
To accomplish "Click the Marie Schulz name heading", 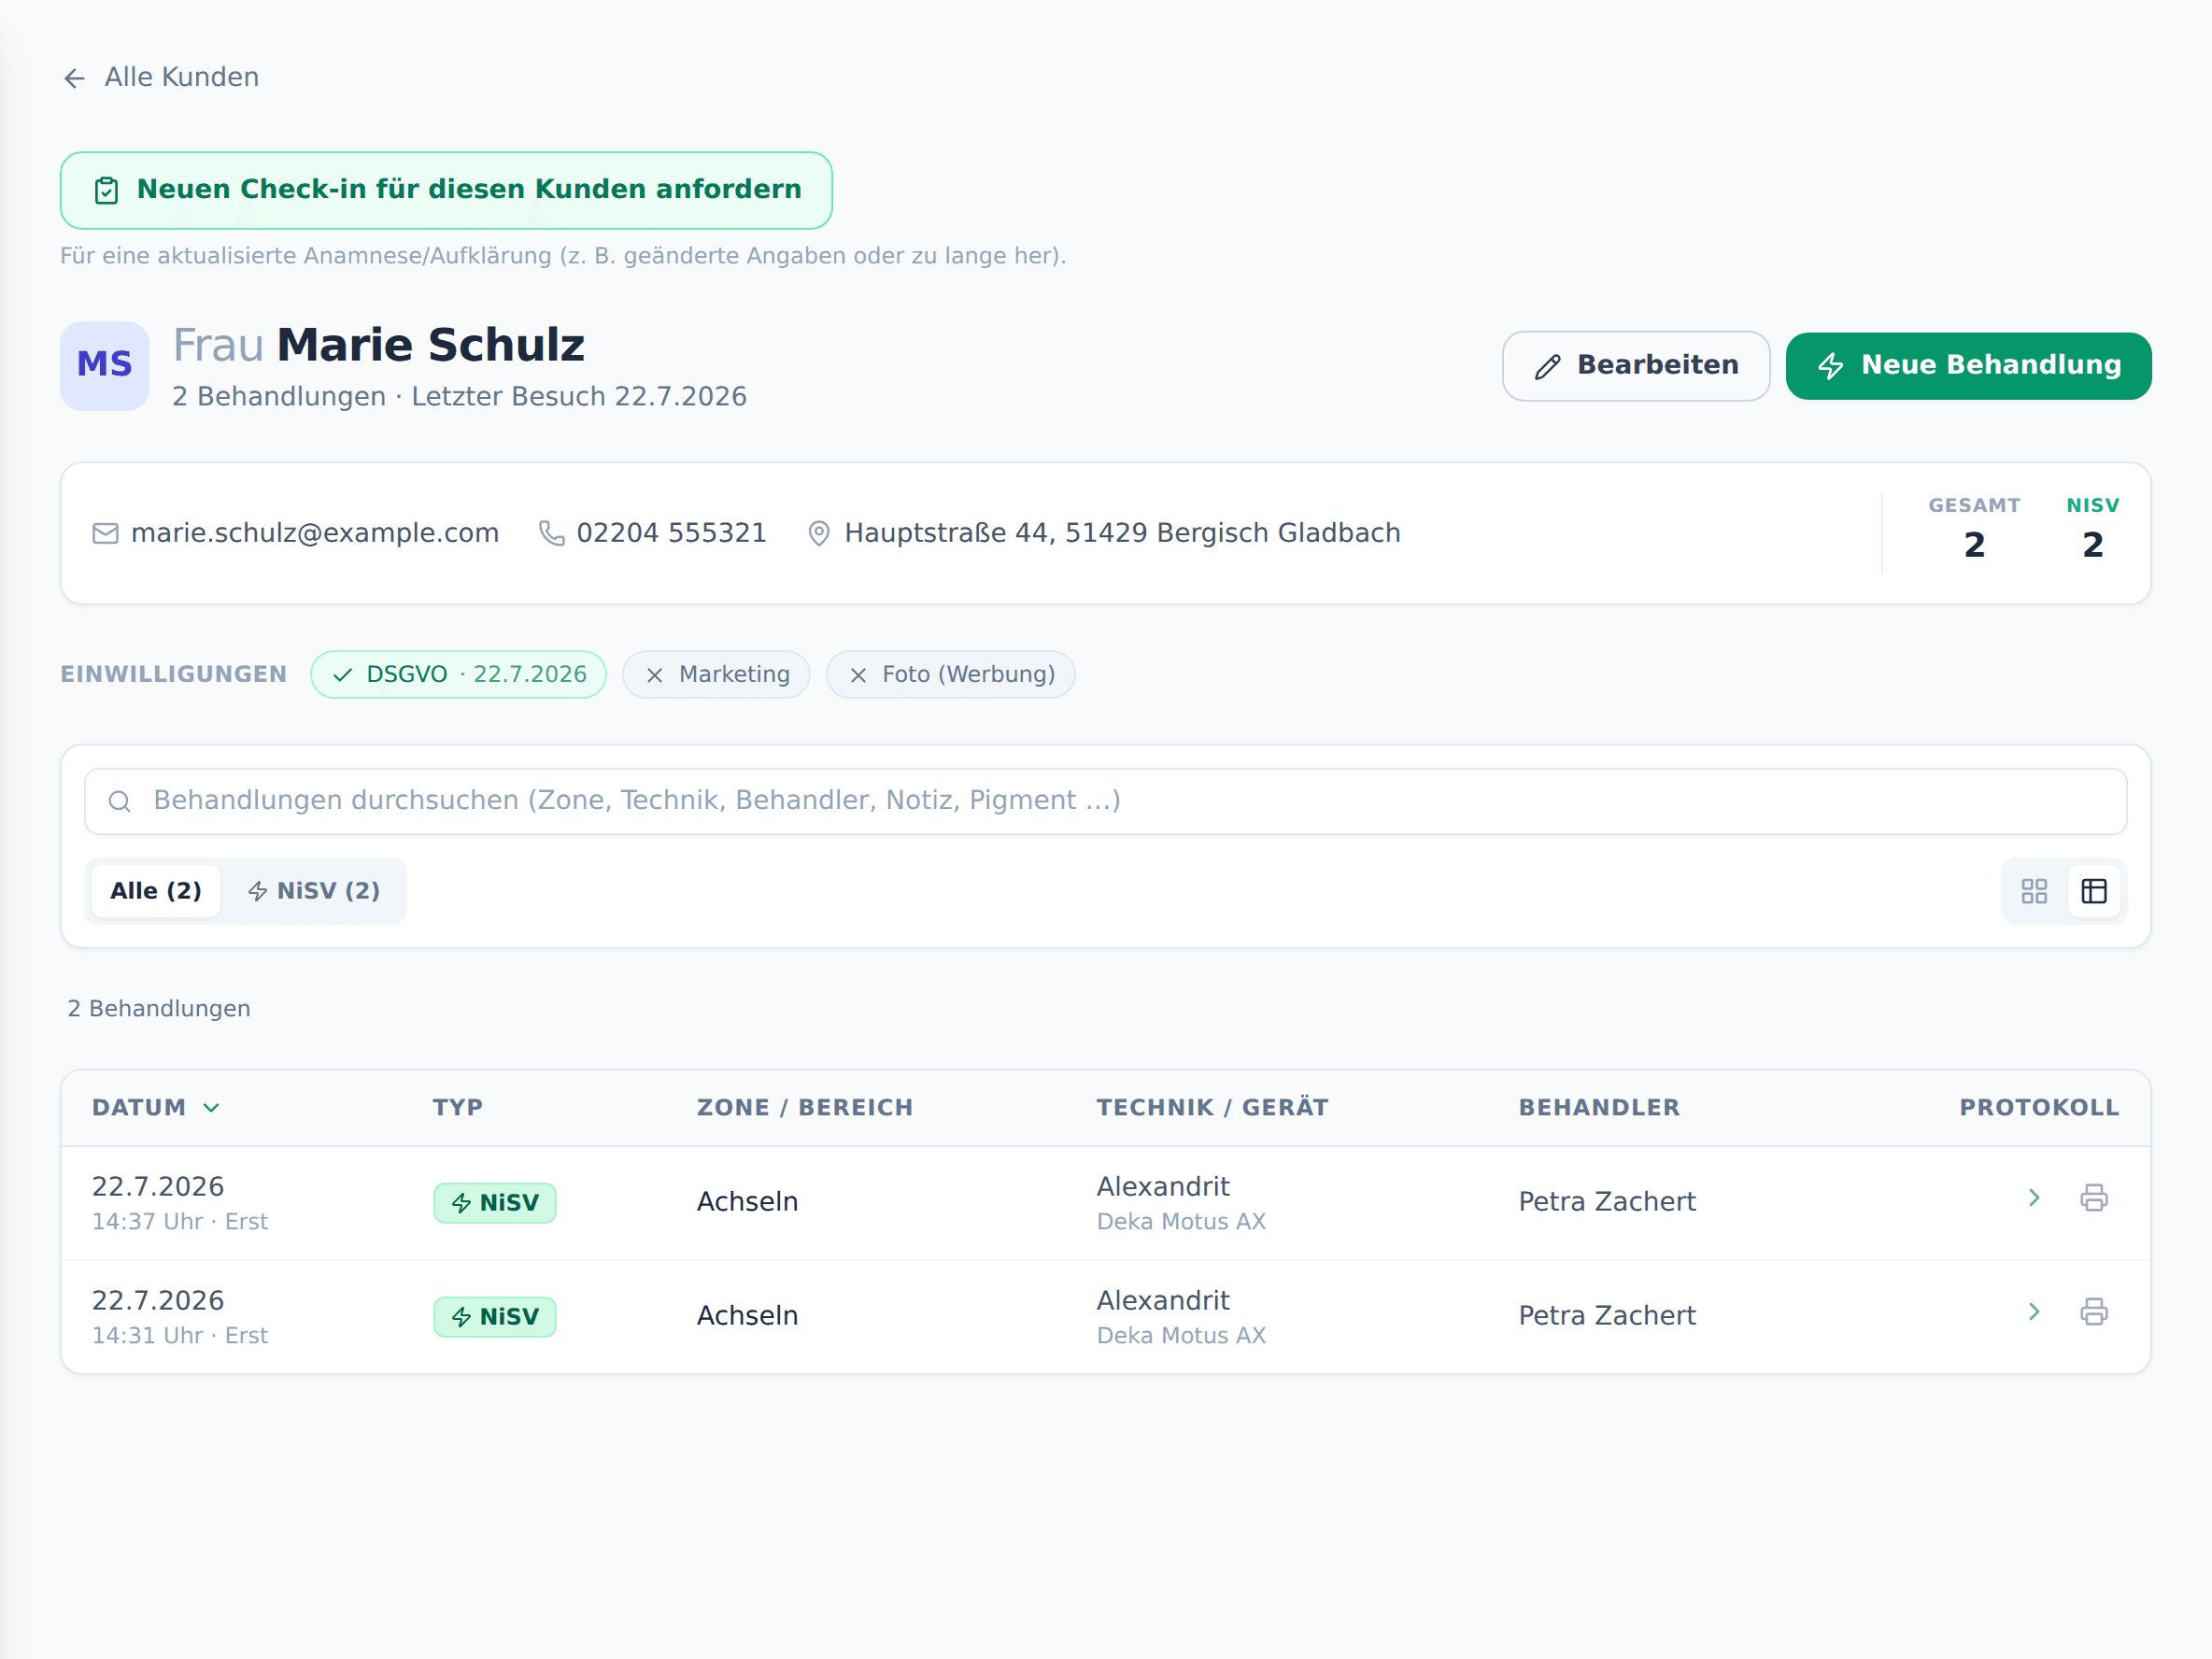I will click(x=430, y=345).
